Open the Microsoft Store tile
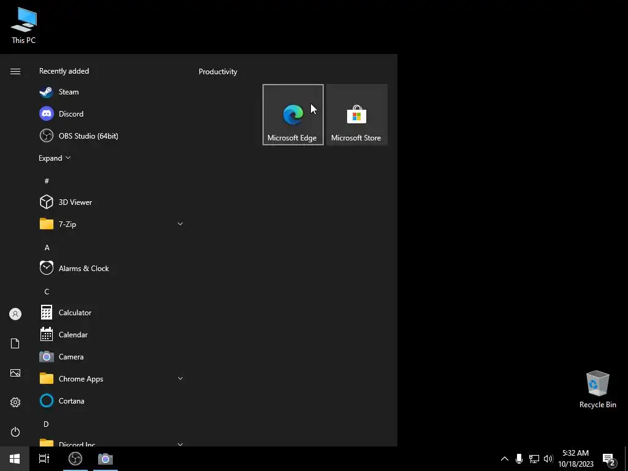 pyautogui.click(x=356, y=115)
